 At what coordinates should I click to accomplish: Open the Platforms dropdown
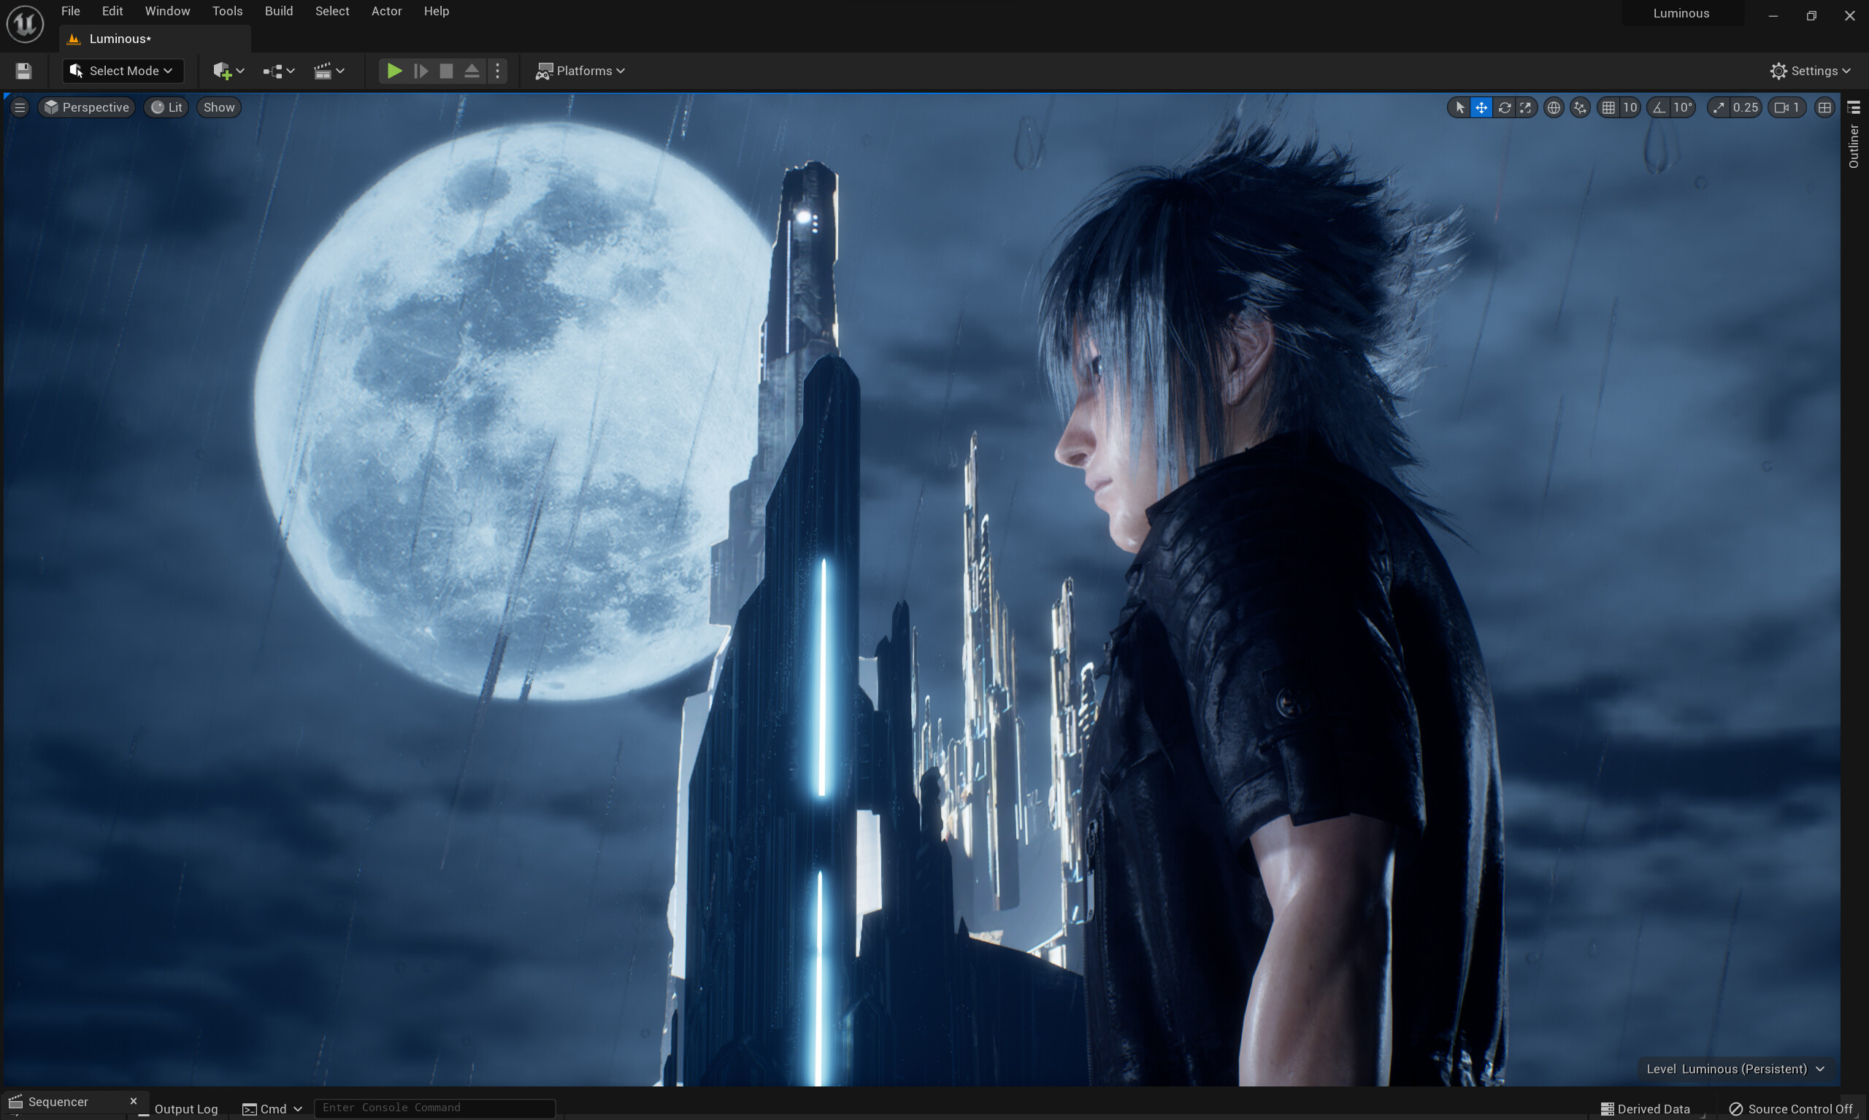click(580, 71)
